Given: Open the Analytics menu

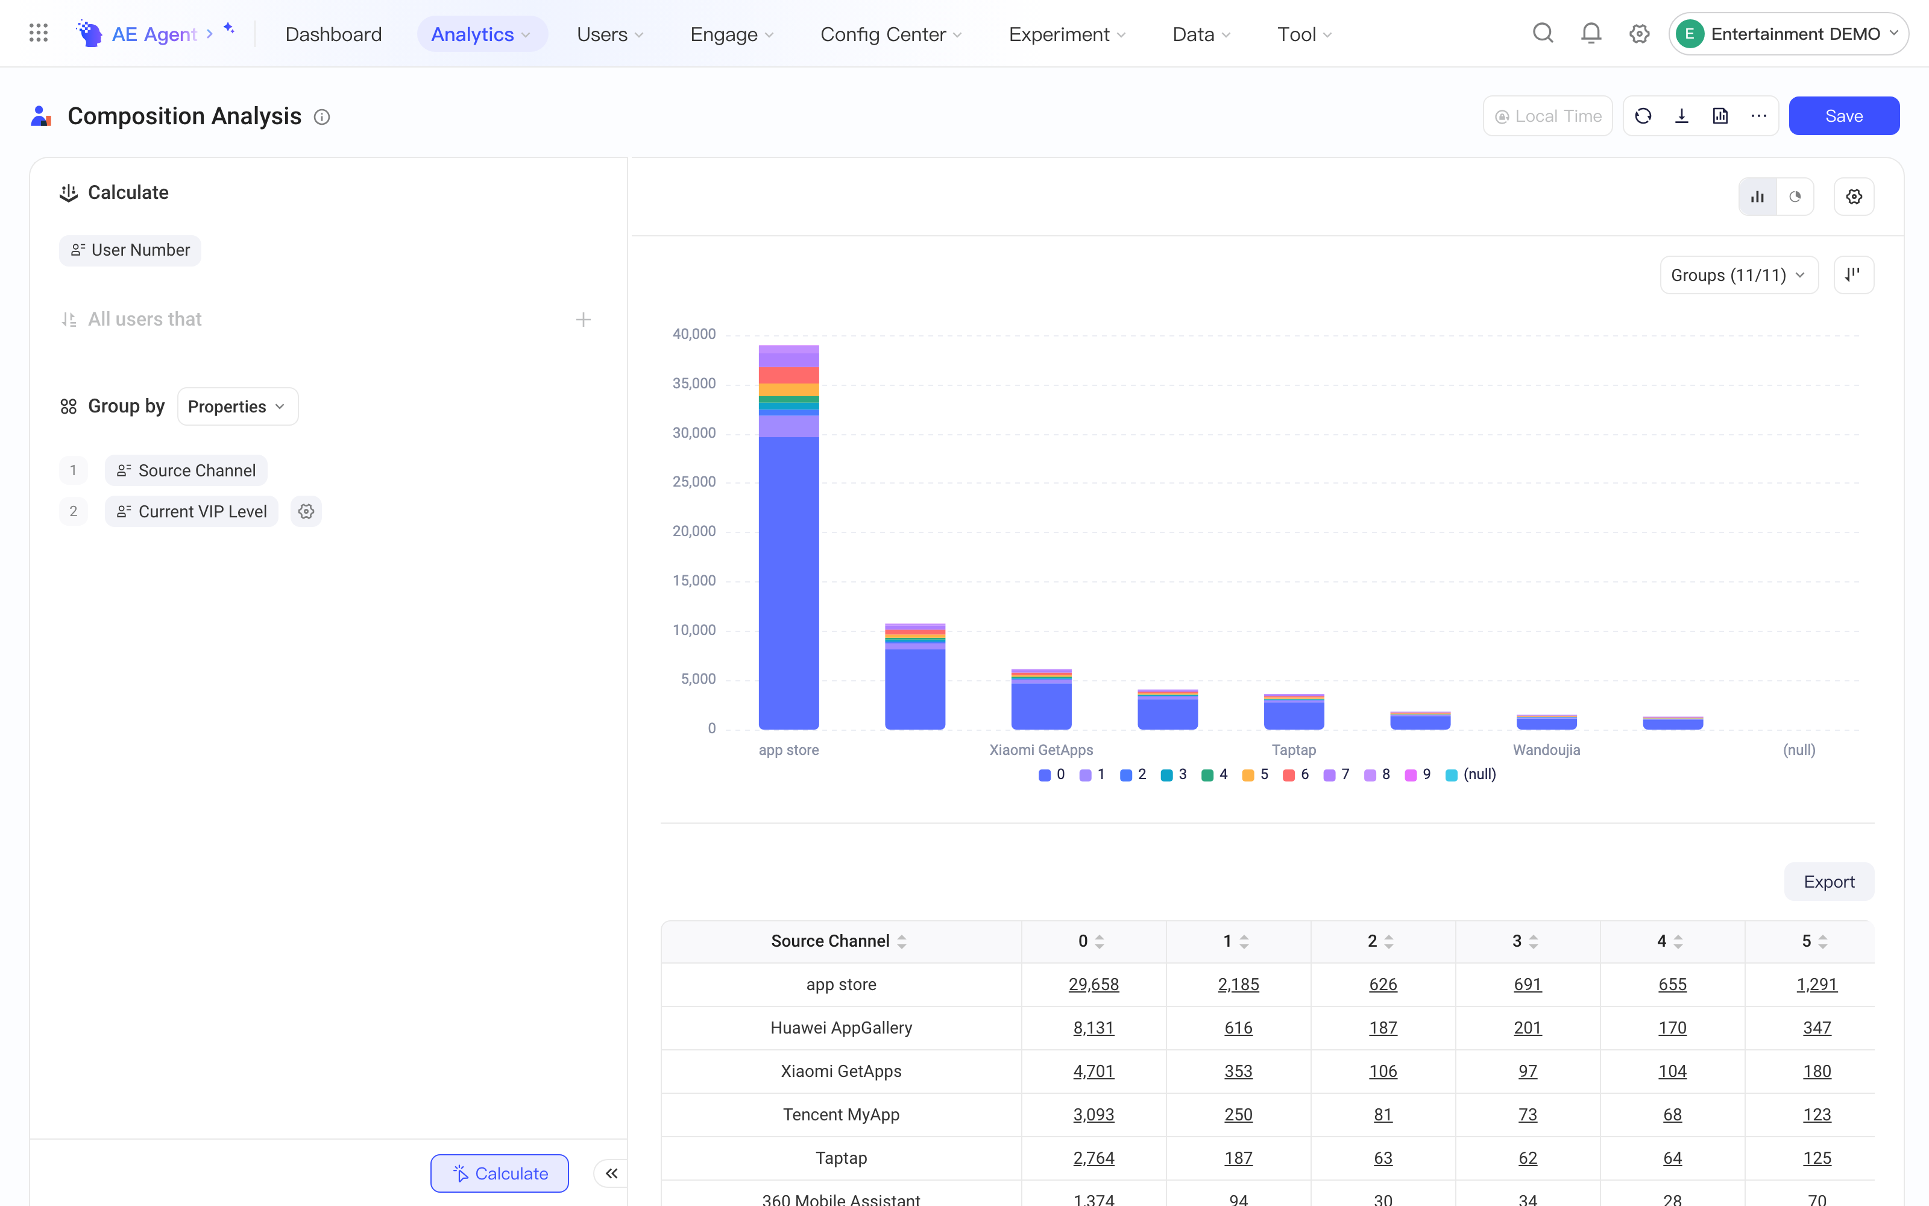Looking at the screenshot, I should click(x=482, y=34).
